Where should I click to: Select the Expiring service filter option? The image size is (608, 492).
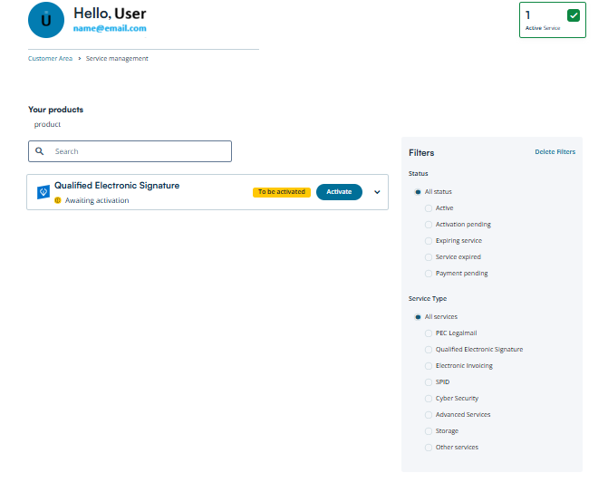click(x=429, y=241)
